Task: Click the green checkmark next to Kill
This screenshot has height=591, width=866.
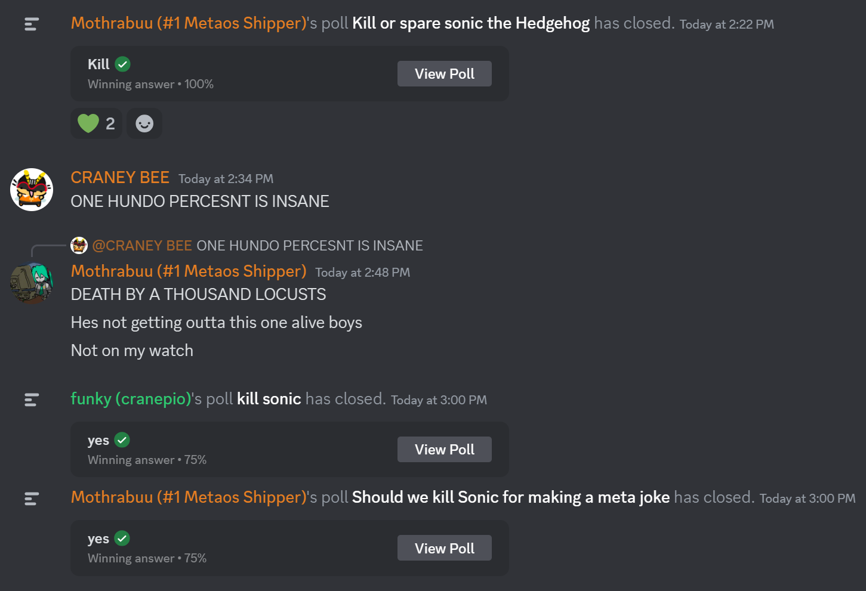Action: 122,64
